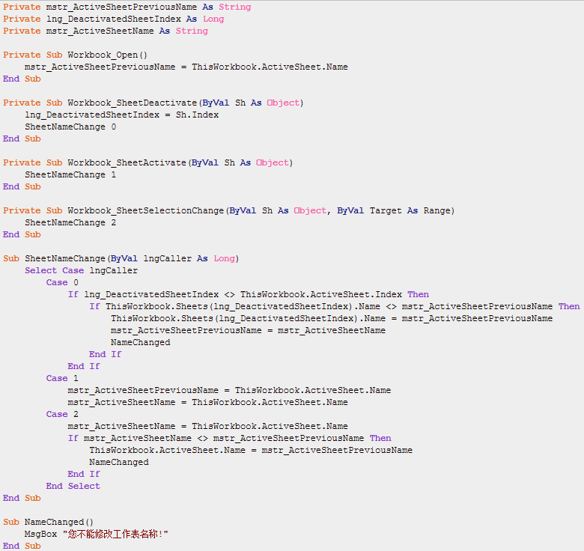Click the ThisWorkbook.ActiveSheet.Name = mstr_ActiveSheetPreviousName line

pyautogui.click(x=251, y=450)
